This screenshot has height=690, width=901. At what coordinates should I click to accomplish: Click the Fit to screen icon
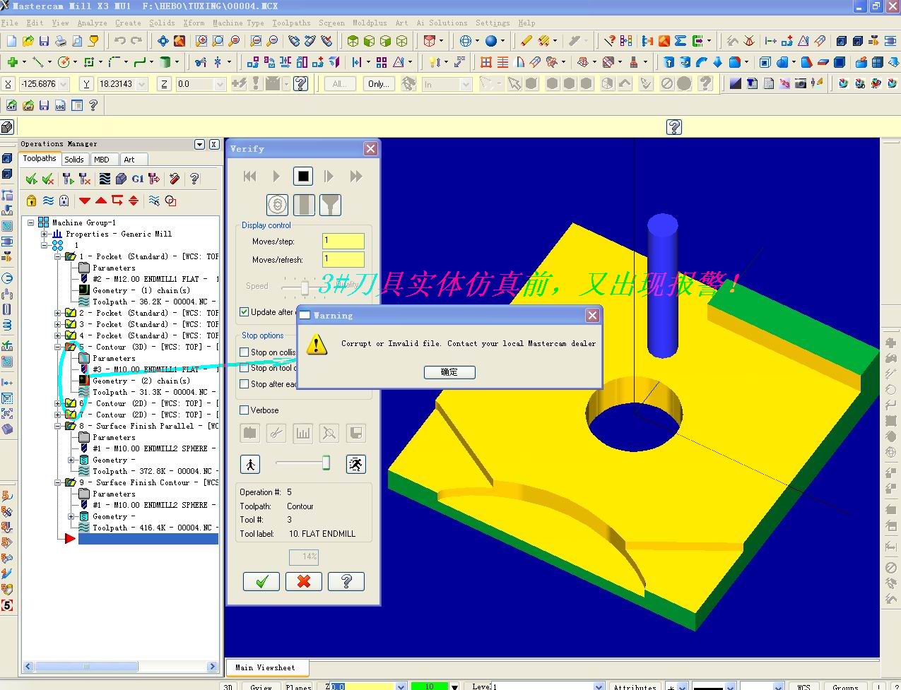163,41
